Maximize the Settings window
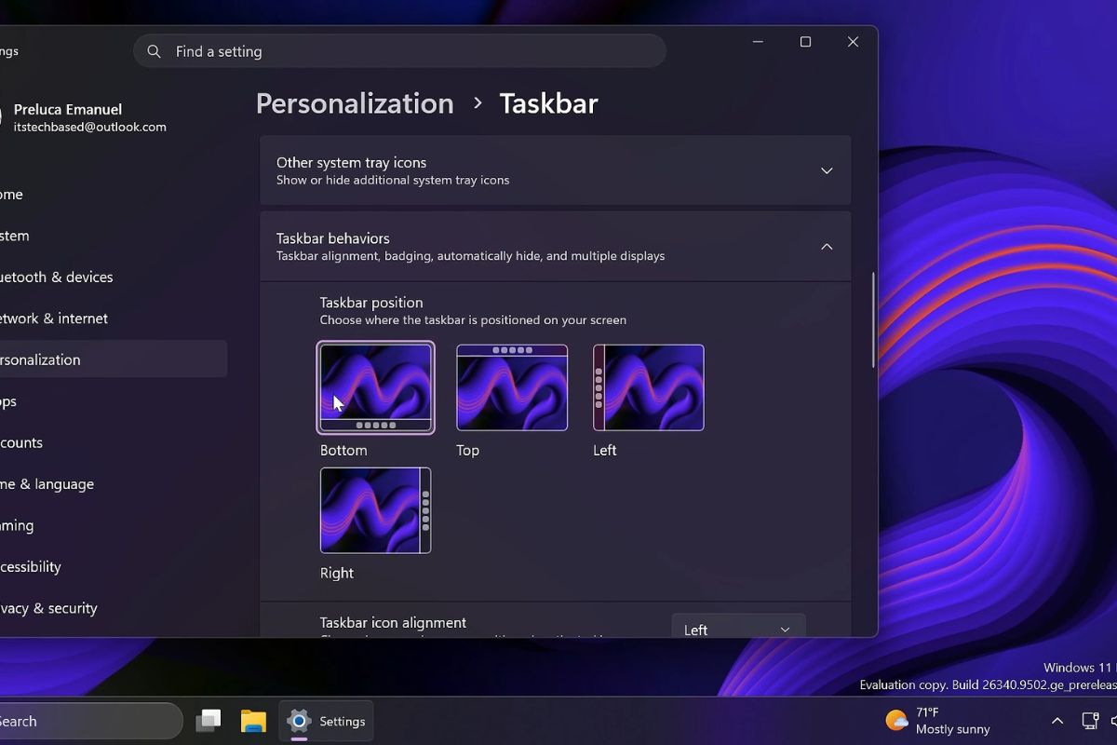 coord(805,42)
